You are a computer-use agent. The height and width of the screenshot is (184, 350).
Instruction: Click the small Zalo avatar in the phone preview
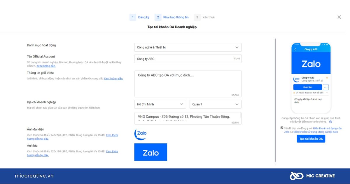coord(297,79)
